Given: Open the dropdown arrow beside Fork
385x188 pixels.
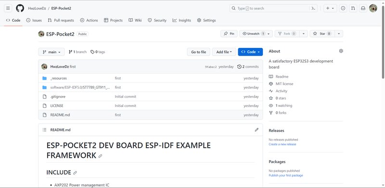Looking at the screenshot, I should point(304,34).
